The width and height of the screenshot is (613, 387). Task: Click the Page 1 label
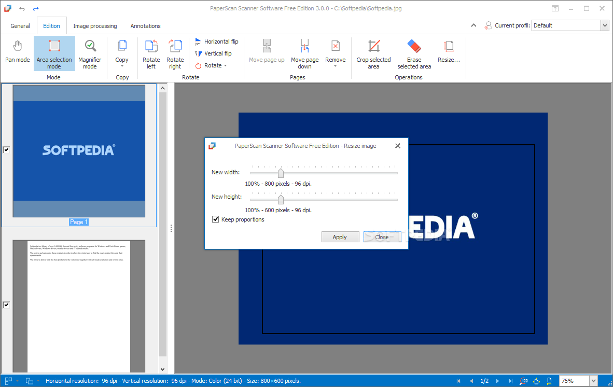79,222
